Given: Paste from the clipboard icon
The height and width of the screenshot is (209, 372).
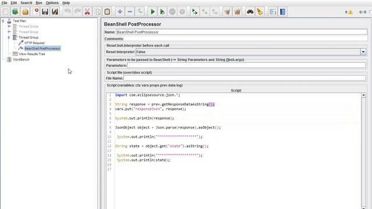Looking at the screenshot, I should tap(107, 12).
